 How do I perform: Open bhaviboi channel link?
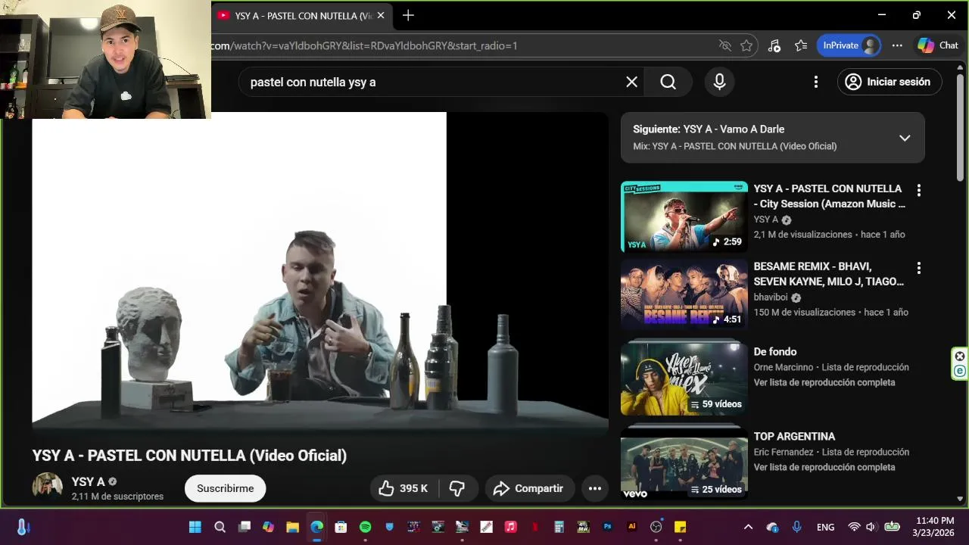tap(771, 297)
